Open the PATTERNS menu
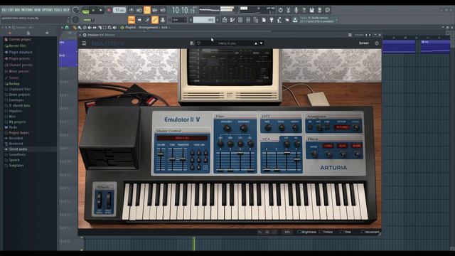This screenshot has width=455, height=256. point(27,10)
